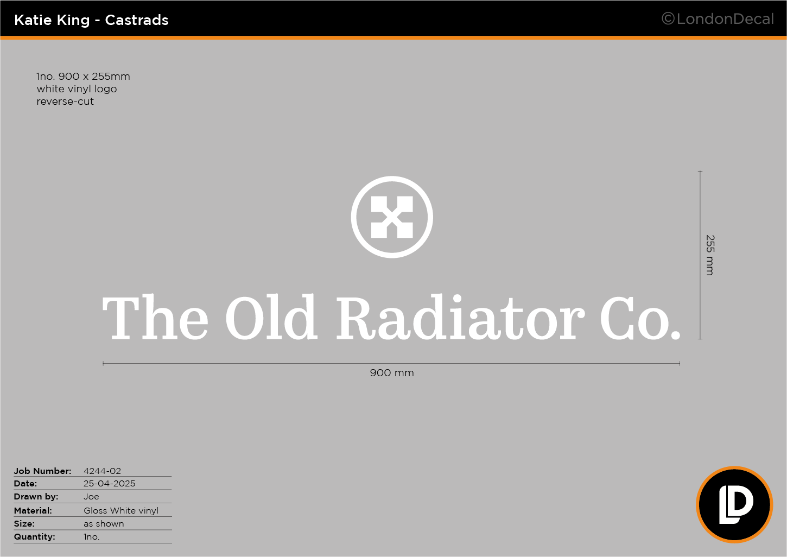The image size is (787, 557).
Task: Click the '1no. 900 x 255mm' specification line
Action: [83, 77]
